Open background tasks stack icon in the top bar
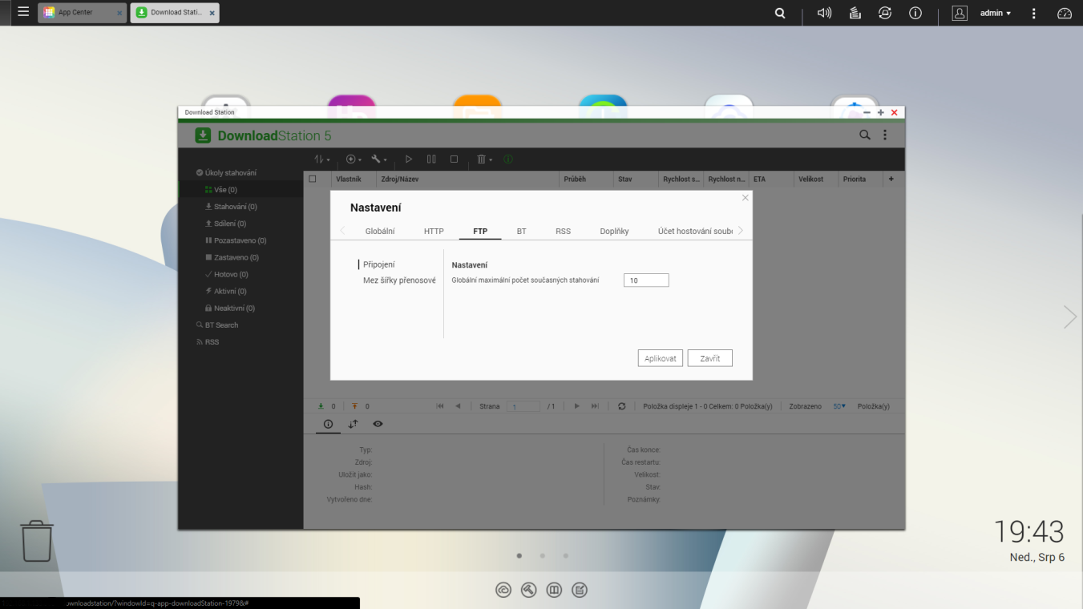 coord(855,13)
